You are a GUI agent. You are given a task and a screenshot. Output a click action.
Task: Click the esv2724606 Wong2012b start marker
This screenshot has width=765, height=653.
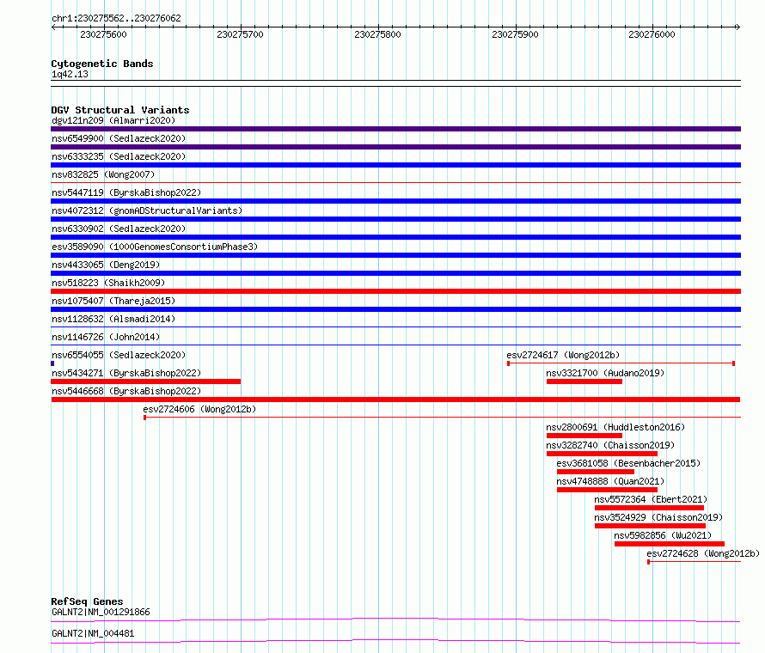pos(145,418)
